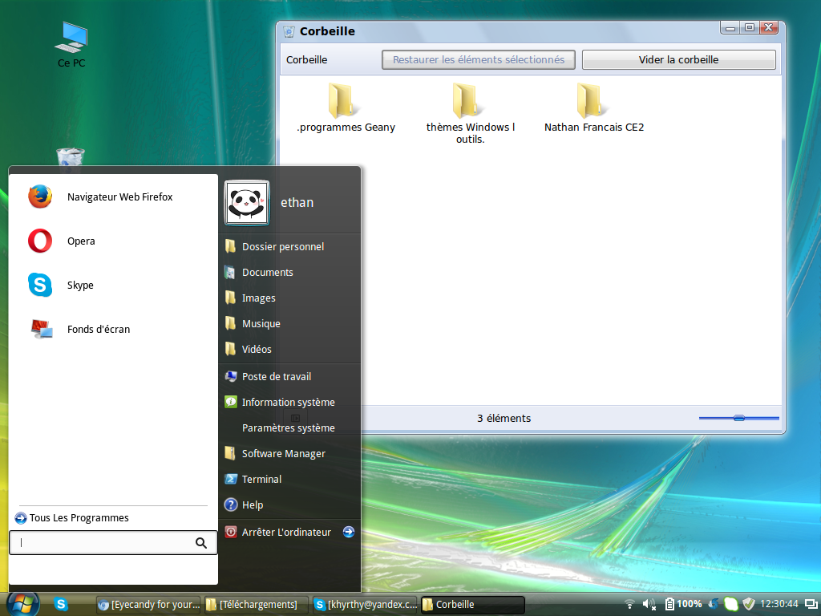Click the Skype launcher in taskbar
The width and height of the screenshot is (821, 616).
pos(61,604)
